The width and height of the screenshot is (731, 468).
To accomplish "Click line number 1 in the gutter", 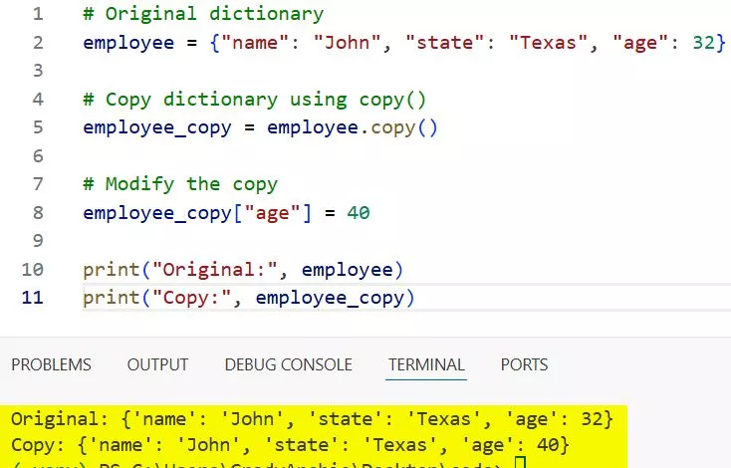I will coord(37,14).
